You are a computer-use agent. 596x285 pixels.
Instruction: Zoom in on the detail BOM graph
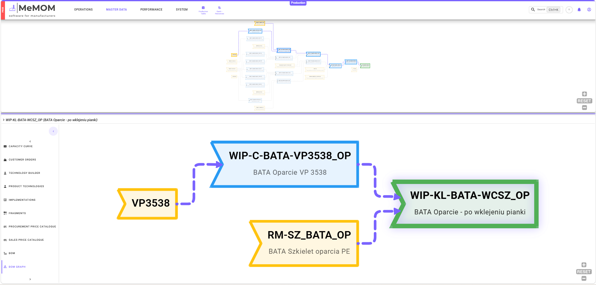tap(584, 265)
